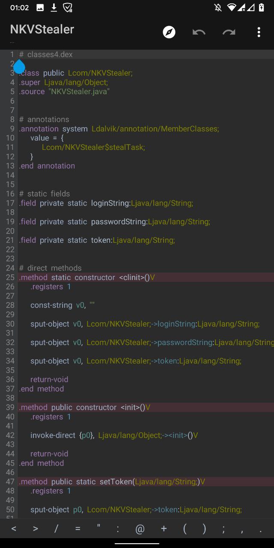The height and width of the screenshot is (548, 274).
Task: Tap the NKVStealer title
Action: coord(42,29)
